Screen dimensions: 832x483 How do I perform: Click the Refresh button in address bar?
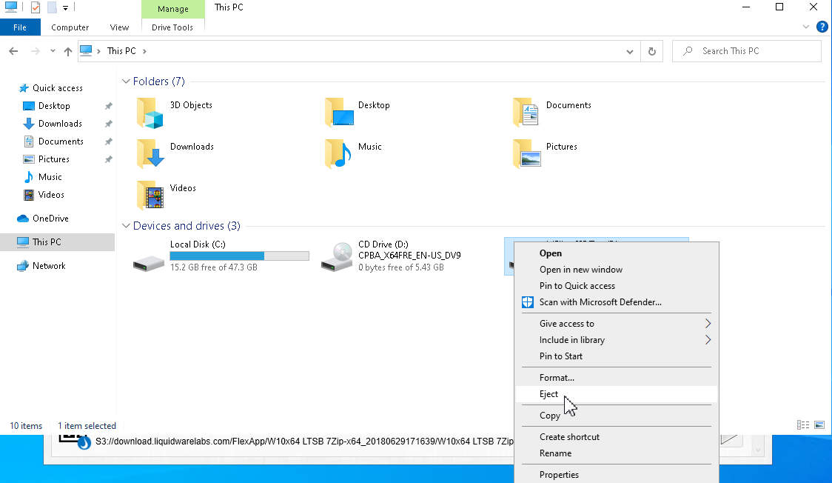point(652,51)
